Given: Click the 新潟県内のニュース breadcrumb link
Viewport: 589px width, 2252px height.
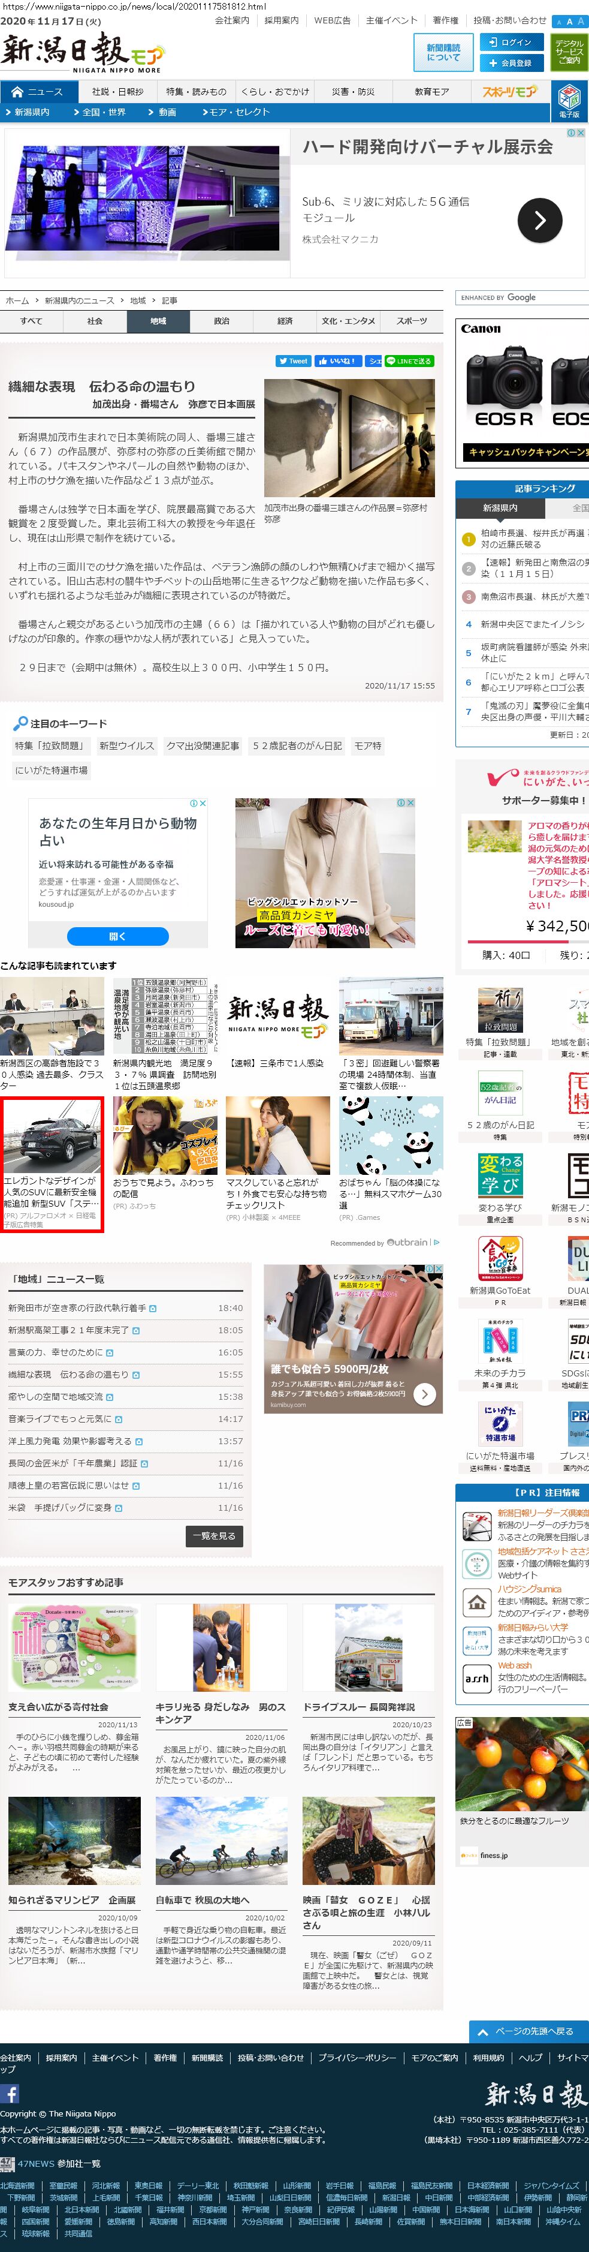Looking at the screenshot, I should [80, 300].
